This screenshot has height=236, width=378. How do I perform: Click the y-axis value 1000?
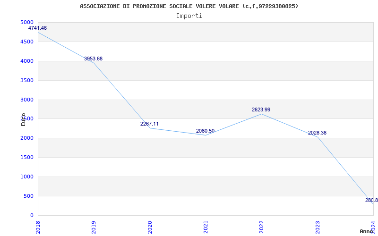click(x=27, y=177)
